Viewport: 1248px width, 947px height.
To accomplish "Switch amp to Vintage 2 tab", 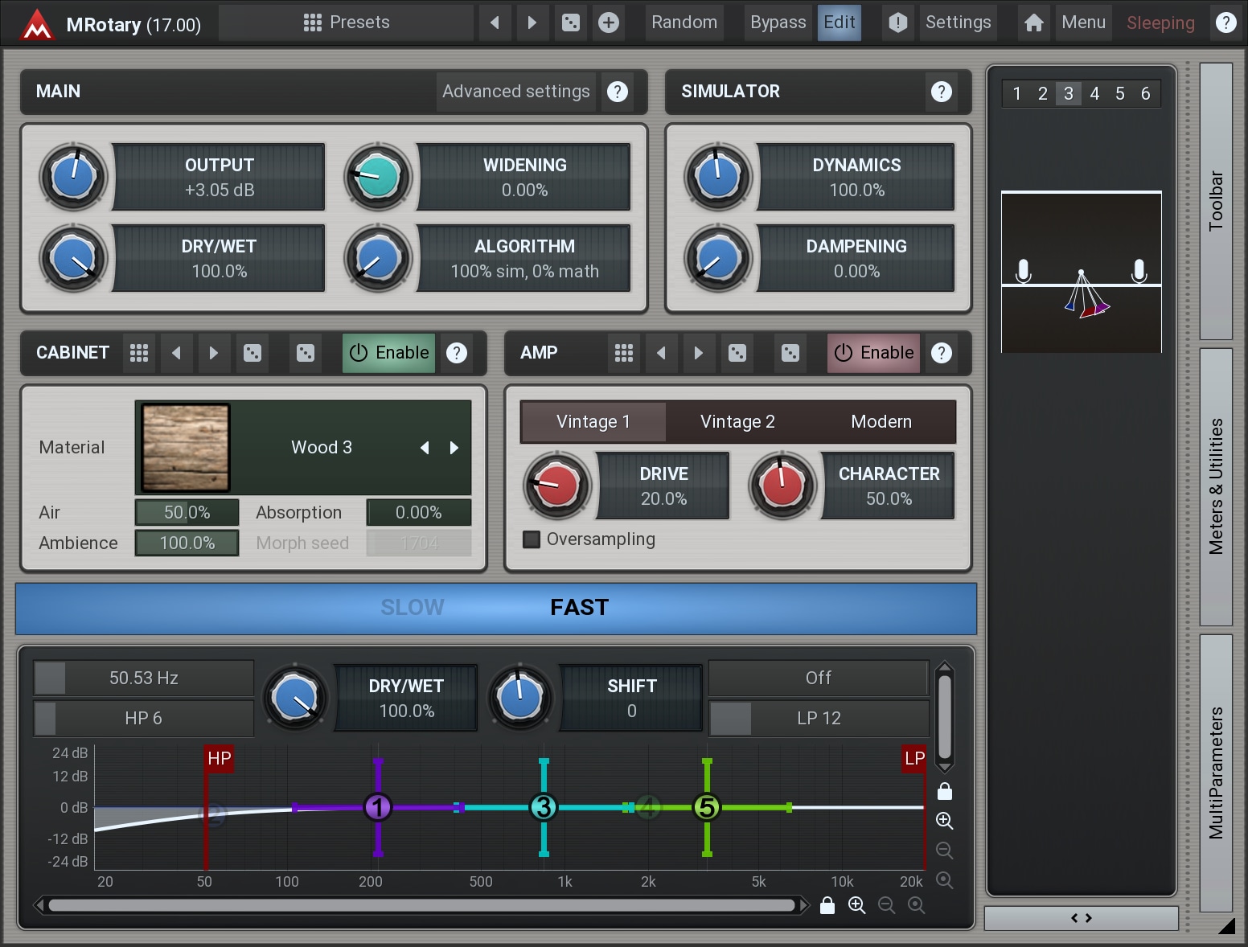I will click(x=737, y=422).
